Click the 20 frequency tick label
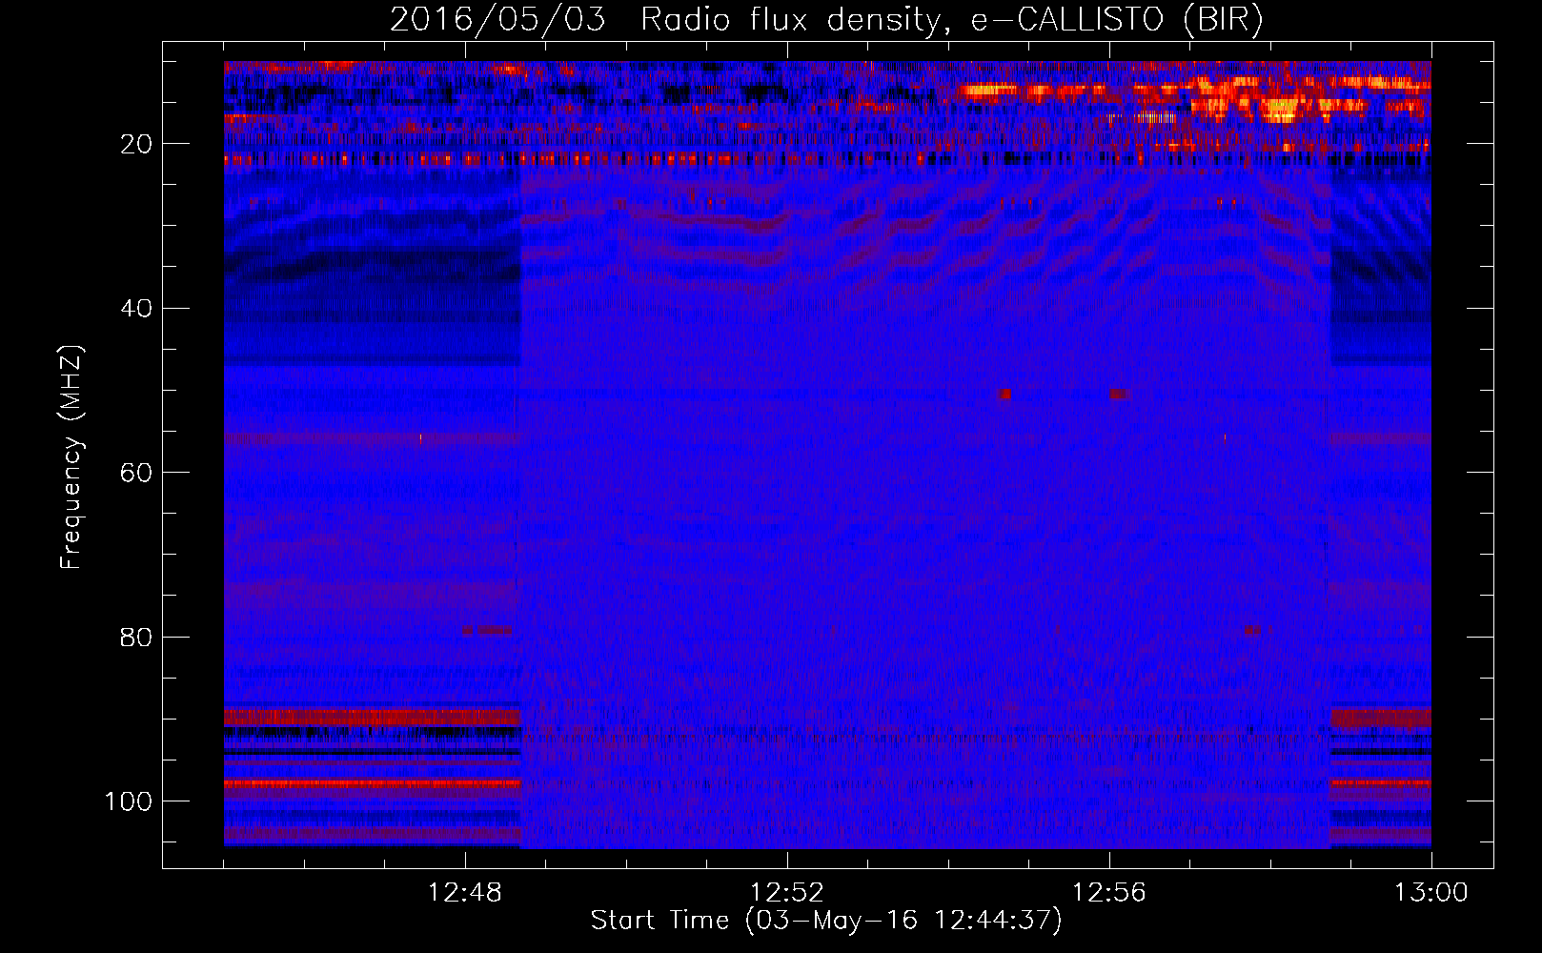The width and height of the screenshot is (1542, 953). 137,144
